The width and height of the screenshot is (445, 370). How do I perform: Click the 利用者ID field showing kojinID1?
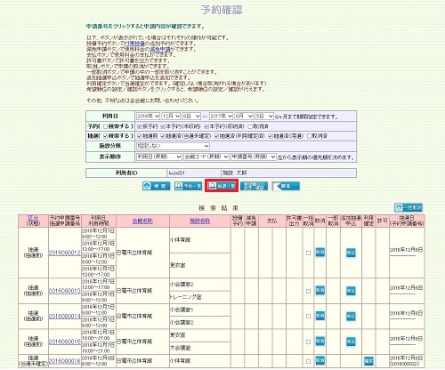(x=194, y=173)
